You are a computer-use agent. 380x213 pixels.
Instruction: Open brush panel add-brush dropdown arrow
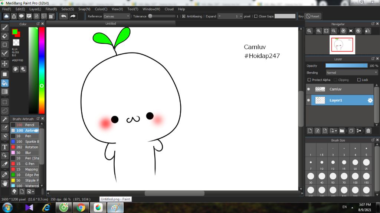[x=33, y=192]
